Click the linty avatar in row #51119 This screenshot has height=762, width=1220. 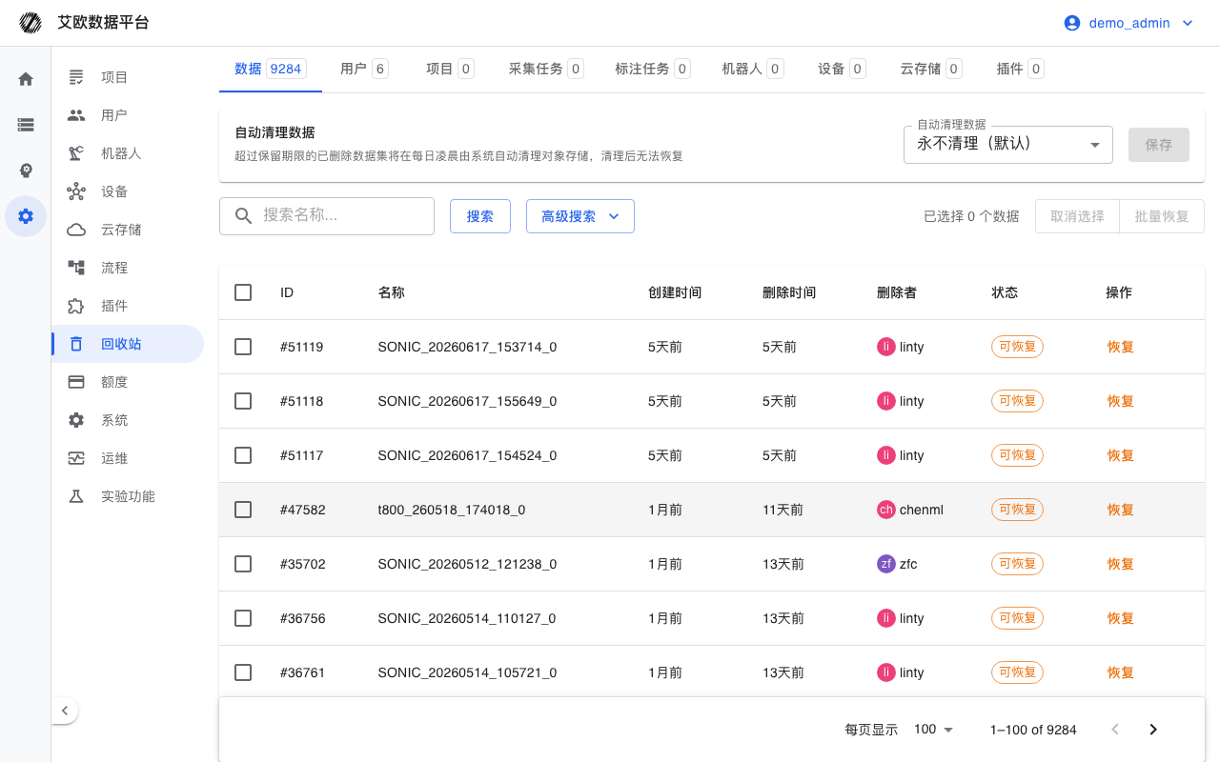pyautogui.click(x=886, y=347)
